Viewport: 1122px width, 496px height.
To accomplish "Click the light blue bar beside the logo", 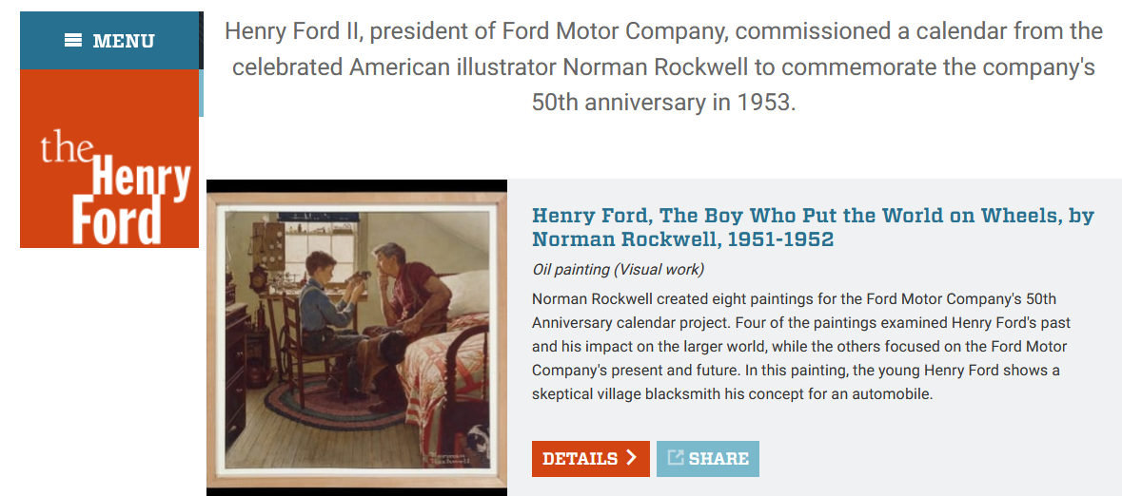I will click(x=201, y=92).
